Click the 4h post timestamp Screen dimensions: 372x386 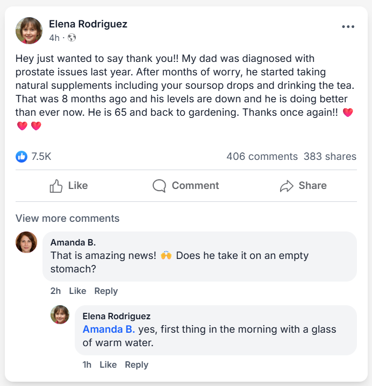(x=54, y=38)
